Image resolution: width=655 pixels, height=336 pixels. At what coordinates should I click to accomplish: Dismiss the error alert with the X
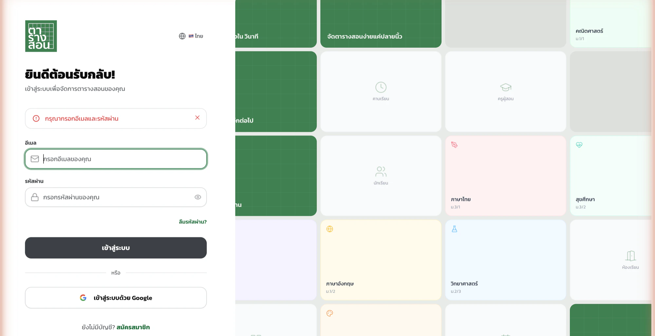click(x=197, y=118)
